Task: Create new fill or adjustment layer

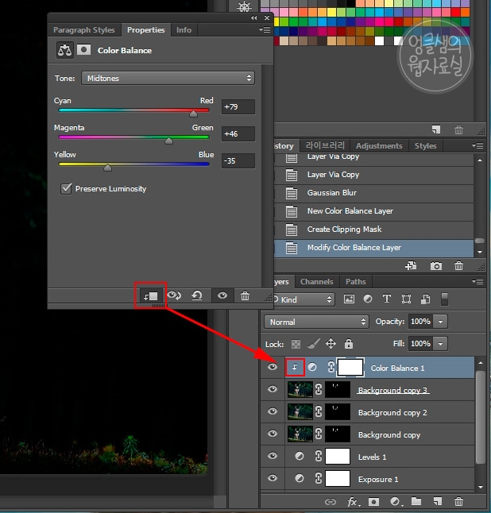Action: (x=396, y=502)
